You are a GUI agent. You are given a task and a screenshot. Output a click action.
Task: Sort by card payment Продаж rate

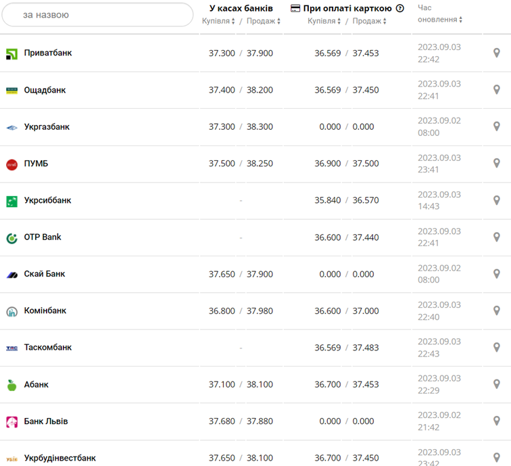tap(369, 21)
